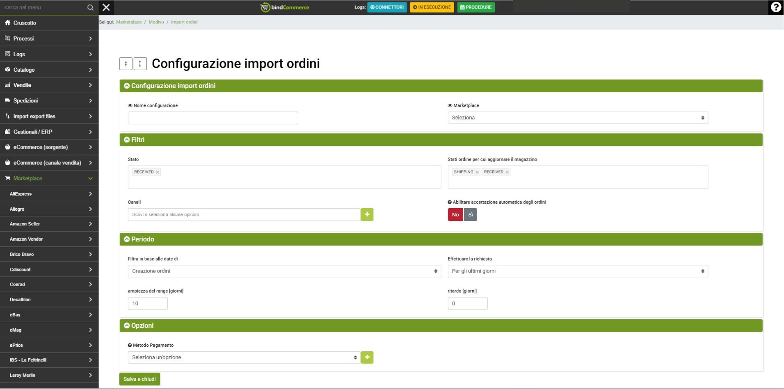Screen dimensions: 784x389
Task: Open the Effettuare la richiesta dropdown
Action: point(577,271)
